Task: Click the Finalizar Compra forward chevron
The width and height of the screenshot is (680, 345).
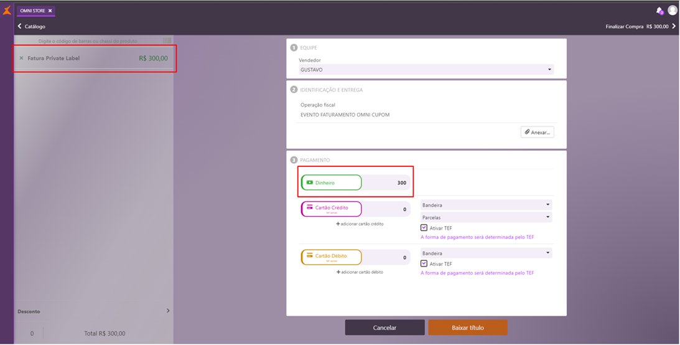Action: pyautogui.click(x=674, y=26)
